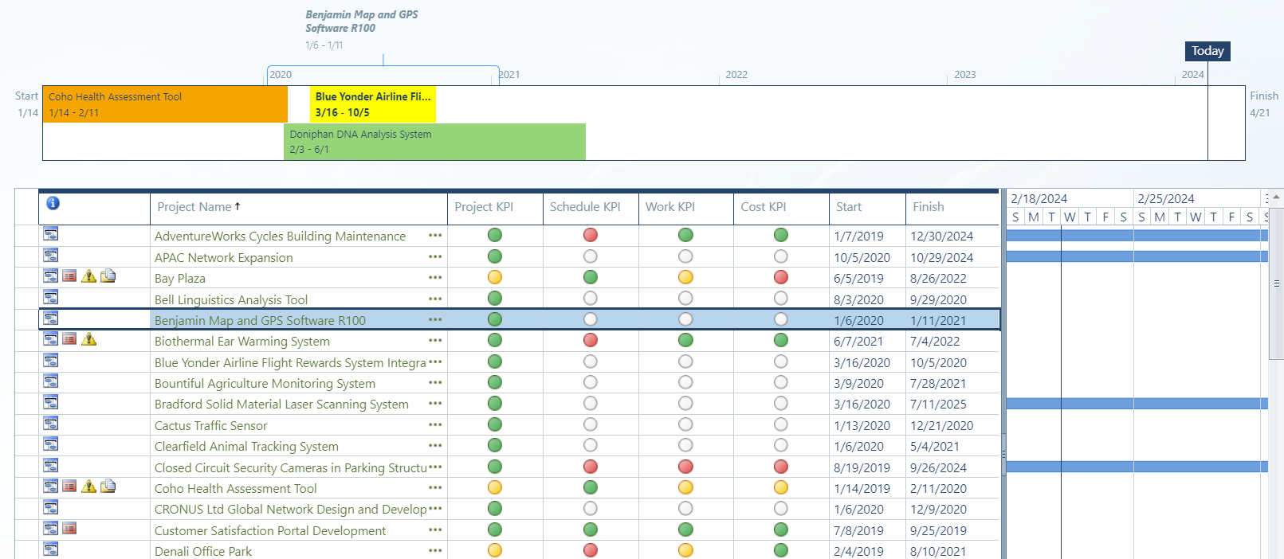1284x559 pixels.
Task: Click the Today marker on the timeline
Action: [1207, 51]
